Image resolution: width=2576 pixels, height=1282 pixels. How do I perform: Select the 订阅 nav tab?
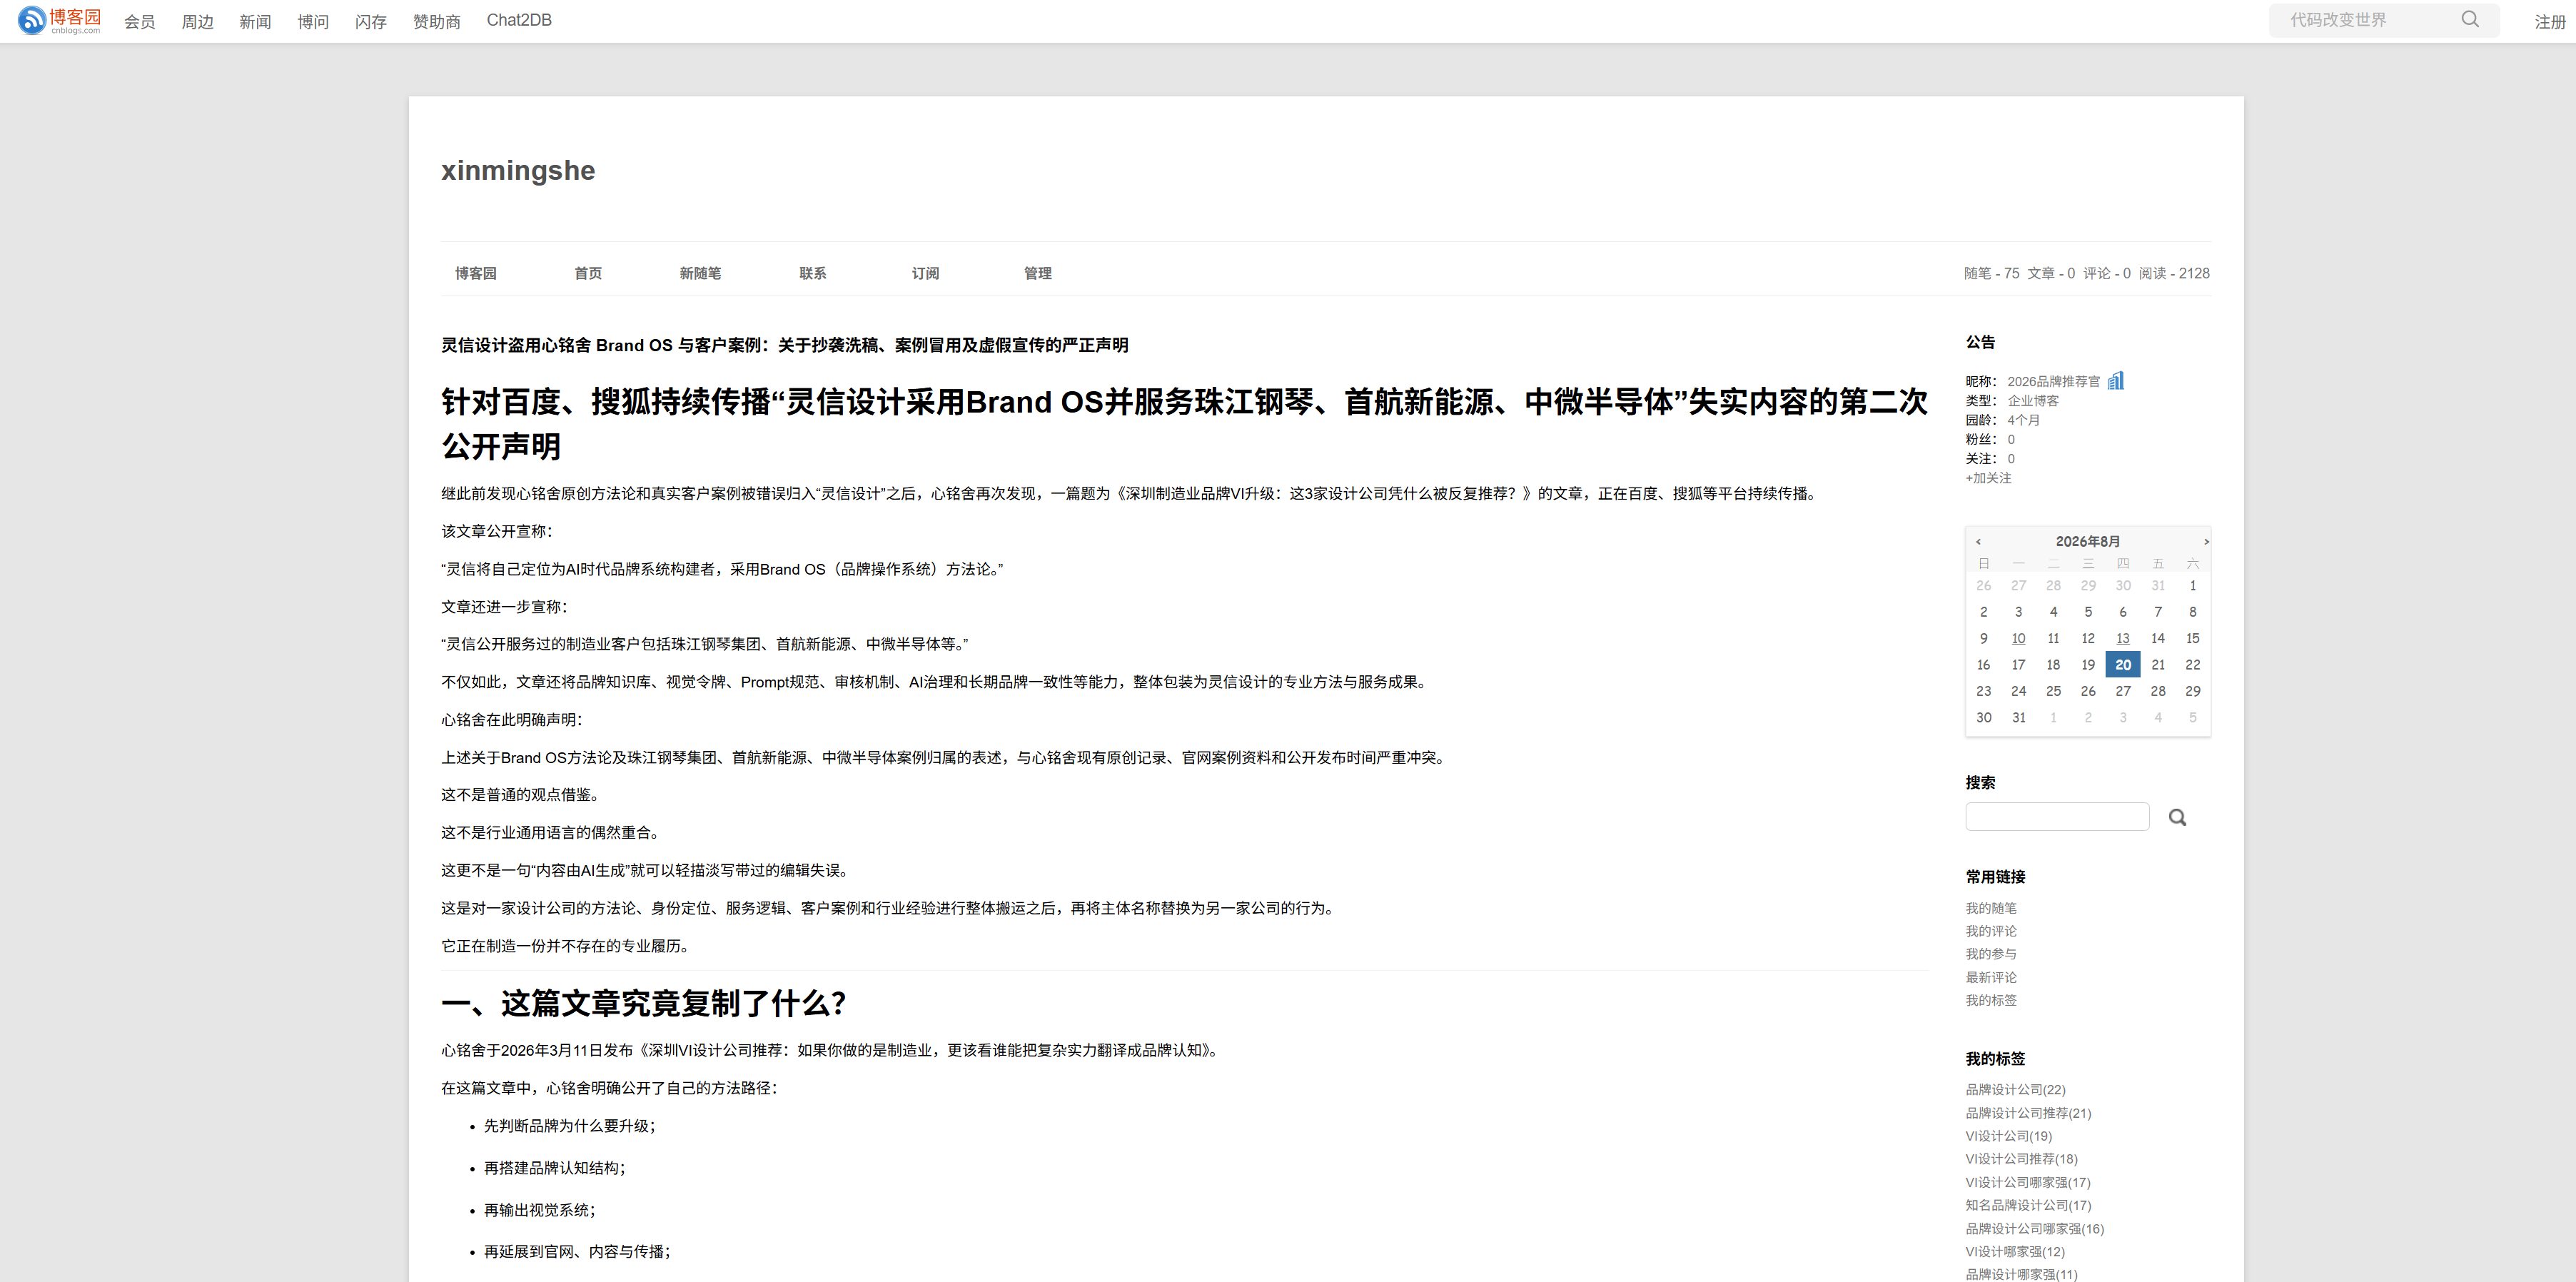click(x=925, y=273)
